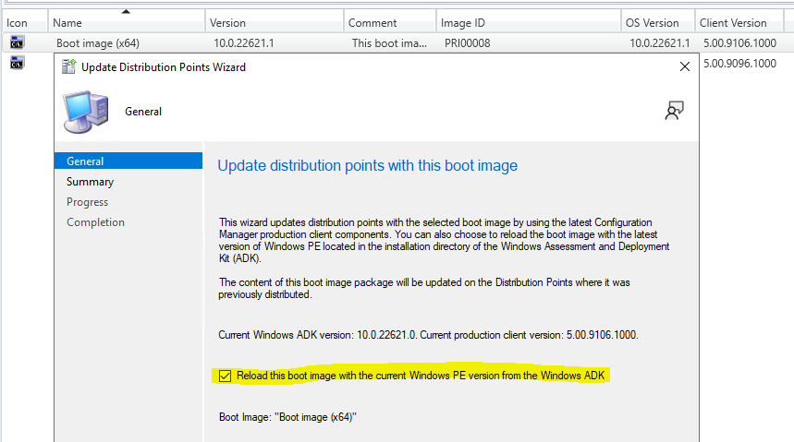
Task: Sort by the Name column header
Action: 127,23
